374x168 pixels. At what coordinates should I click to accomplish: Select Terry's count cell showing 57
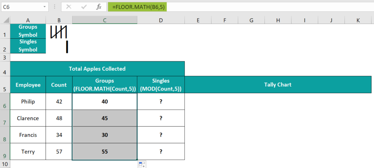click(59, 152)
